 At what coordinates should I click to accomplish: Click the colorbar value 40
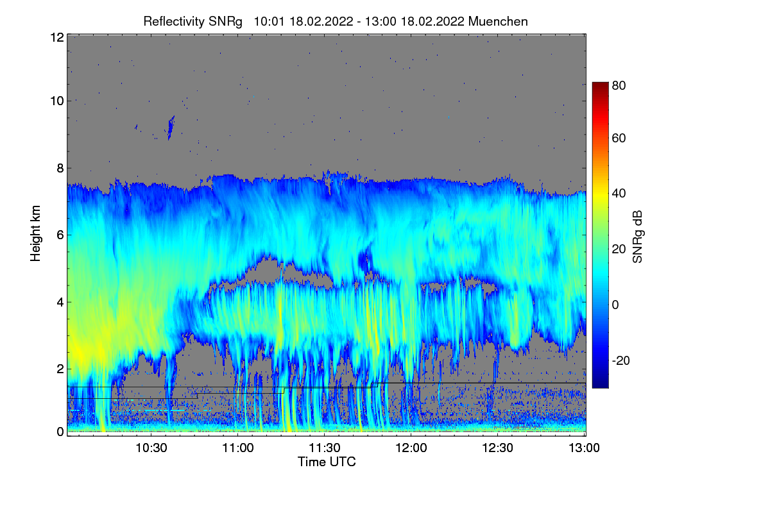click(619, 193)
